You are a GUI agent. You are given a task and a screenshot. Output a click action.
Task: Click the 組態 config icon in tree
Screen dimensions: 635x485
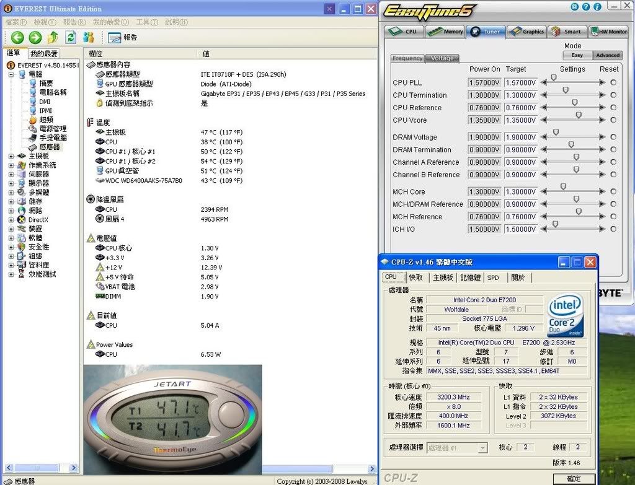(22, 256)
